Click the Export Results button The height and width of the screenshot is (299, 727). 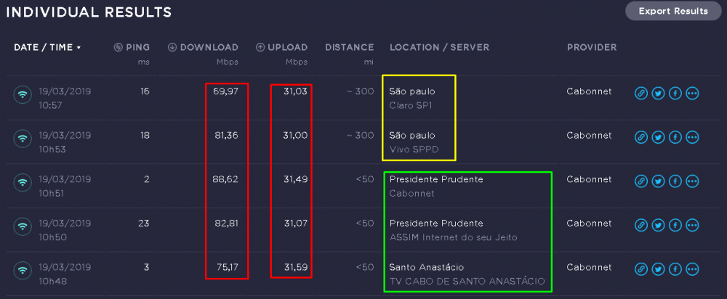(x=672, y=11)
